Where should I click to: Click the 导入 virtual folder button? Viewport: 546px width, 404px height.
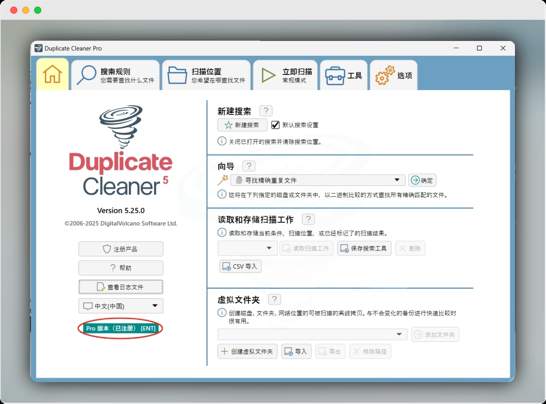click(x=296, y=351)
